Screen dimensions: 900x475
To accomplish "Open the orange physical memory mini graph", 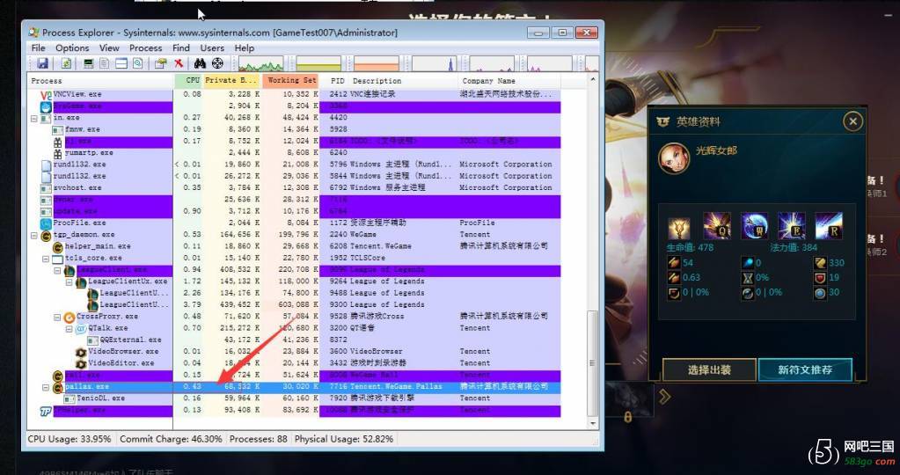I will tap(377, 63).
